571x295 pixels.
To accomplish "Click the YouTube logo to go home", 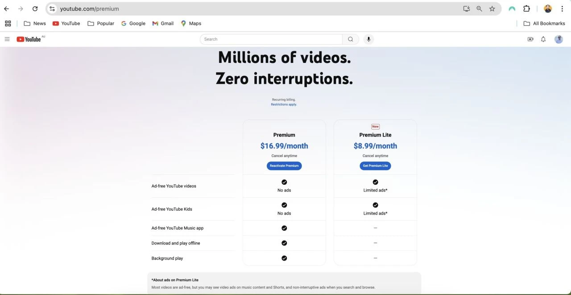I will click(29, 39).
